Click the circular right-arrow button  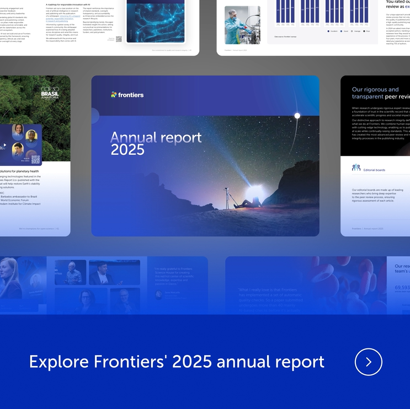369,362
